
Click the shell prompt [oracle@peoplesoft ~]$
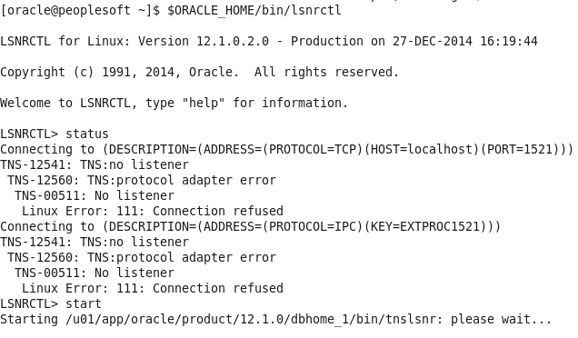click(80, 10)
